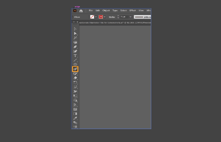The width and height of the screenshot is (221, 142).
Task: Choose the Perspective Grid tool
Action: click(x=75, y=105)
